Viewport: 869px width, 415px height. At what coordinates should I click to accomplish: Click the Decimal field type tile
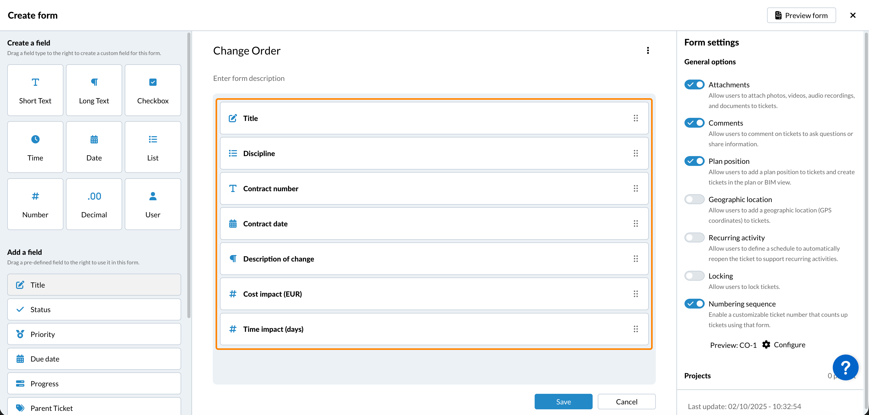(x=94, y=204)
